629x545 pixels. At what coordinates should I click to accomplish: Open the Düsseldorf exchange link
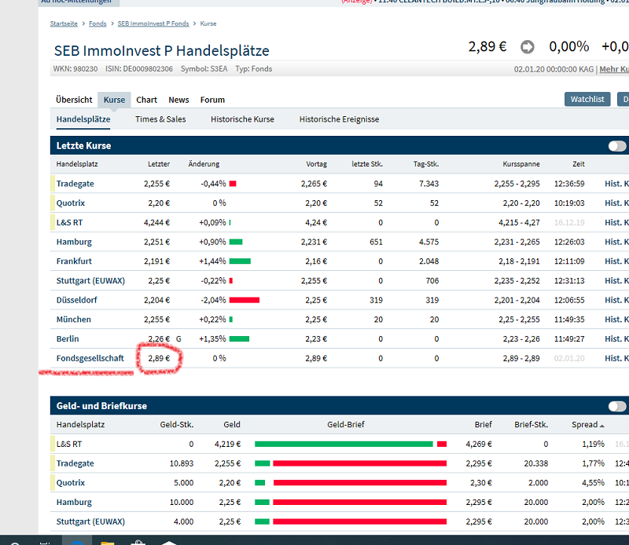pyautogui.click(x=76, y=300)
